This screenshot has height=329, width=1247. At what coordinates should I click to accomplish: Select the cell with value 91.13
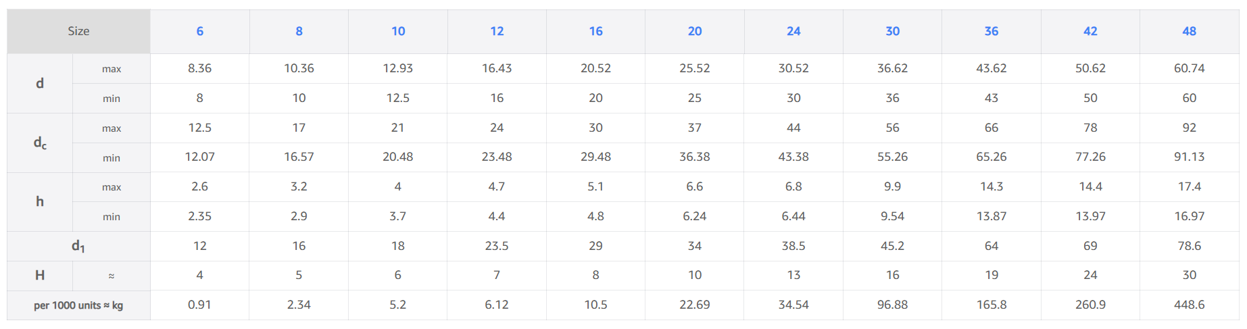pos(1189,157)
